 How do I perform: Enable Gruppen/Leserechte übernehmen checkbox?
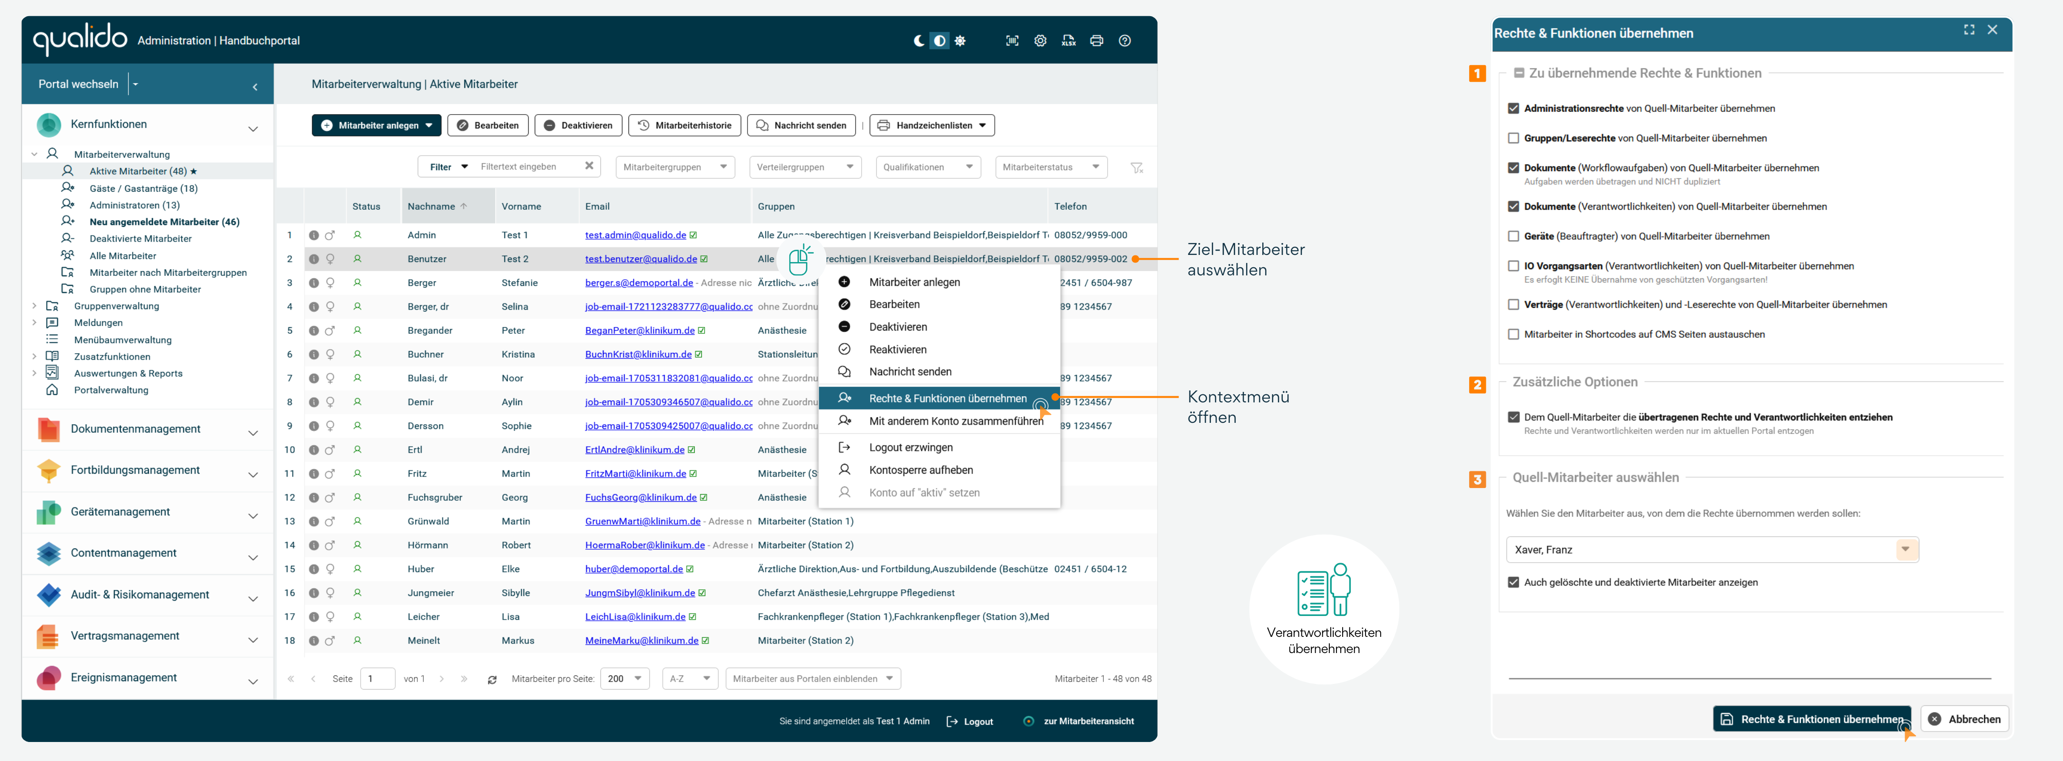(x=1513, y=138)
